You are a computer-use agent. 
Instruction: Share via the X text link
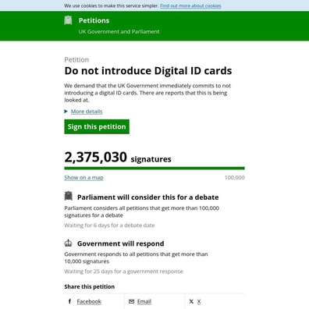pyautogui.click(x=199, y=301)
